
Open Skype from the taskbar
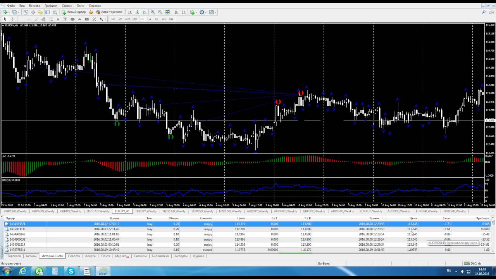[x=71, y=272]
